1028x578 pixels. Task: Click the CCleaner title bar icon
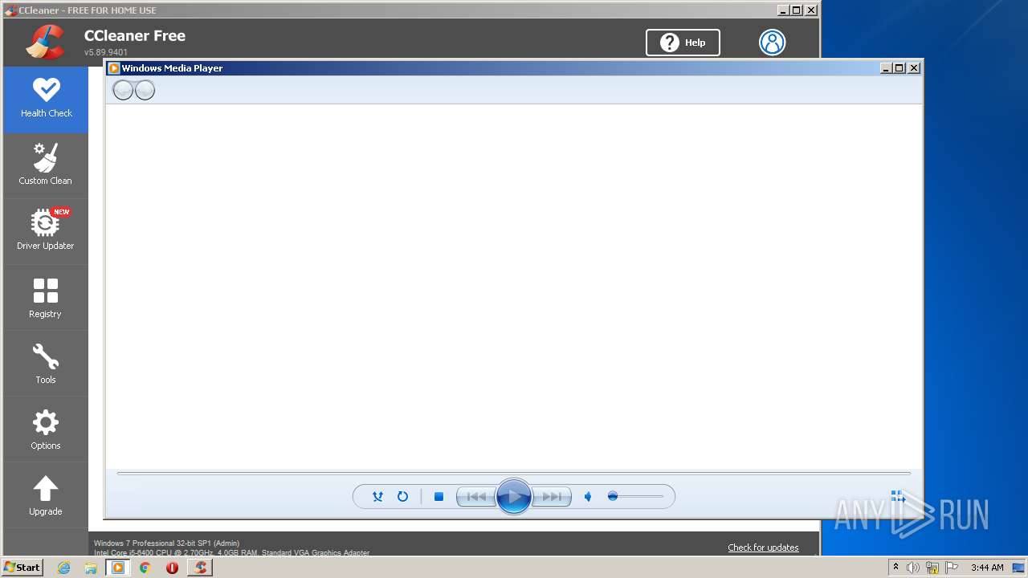tap(10, 10)
